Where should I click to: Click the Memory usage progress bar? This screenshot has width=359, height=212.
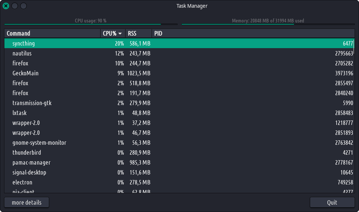point(268,24)
